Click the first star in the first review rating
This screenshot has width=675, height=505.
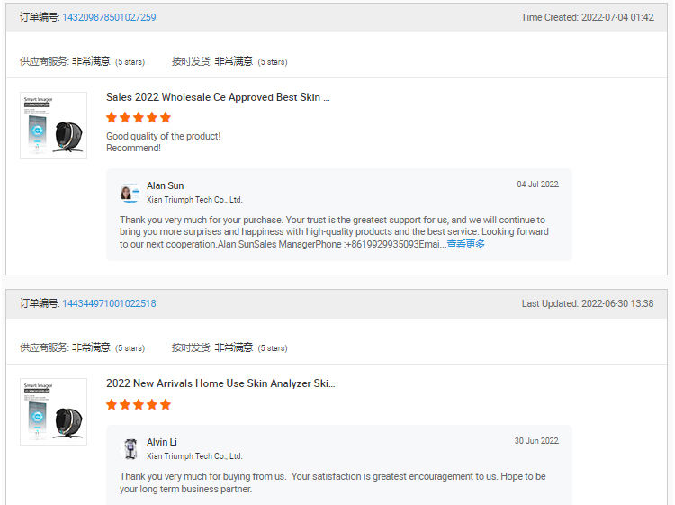[x=112, y=117]
